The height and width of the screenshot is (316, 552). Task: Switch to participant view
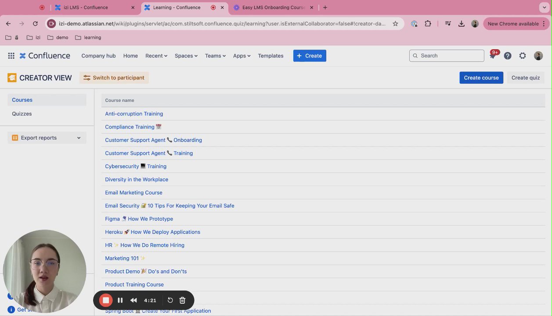[x=114, y=78]
